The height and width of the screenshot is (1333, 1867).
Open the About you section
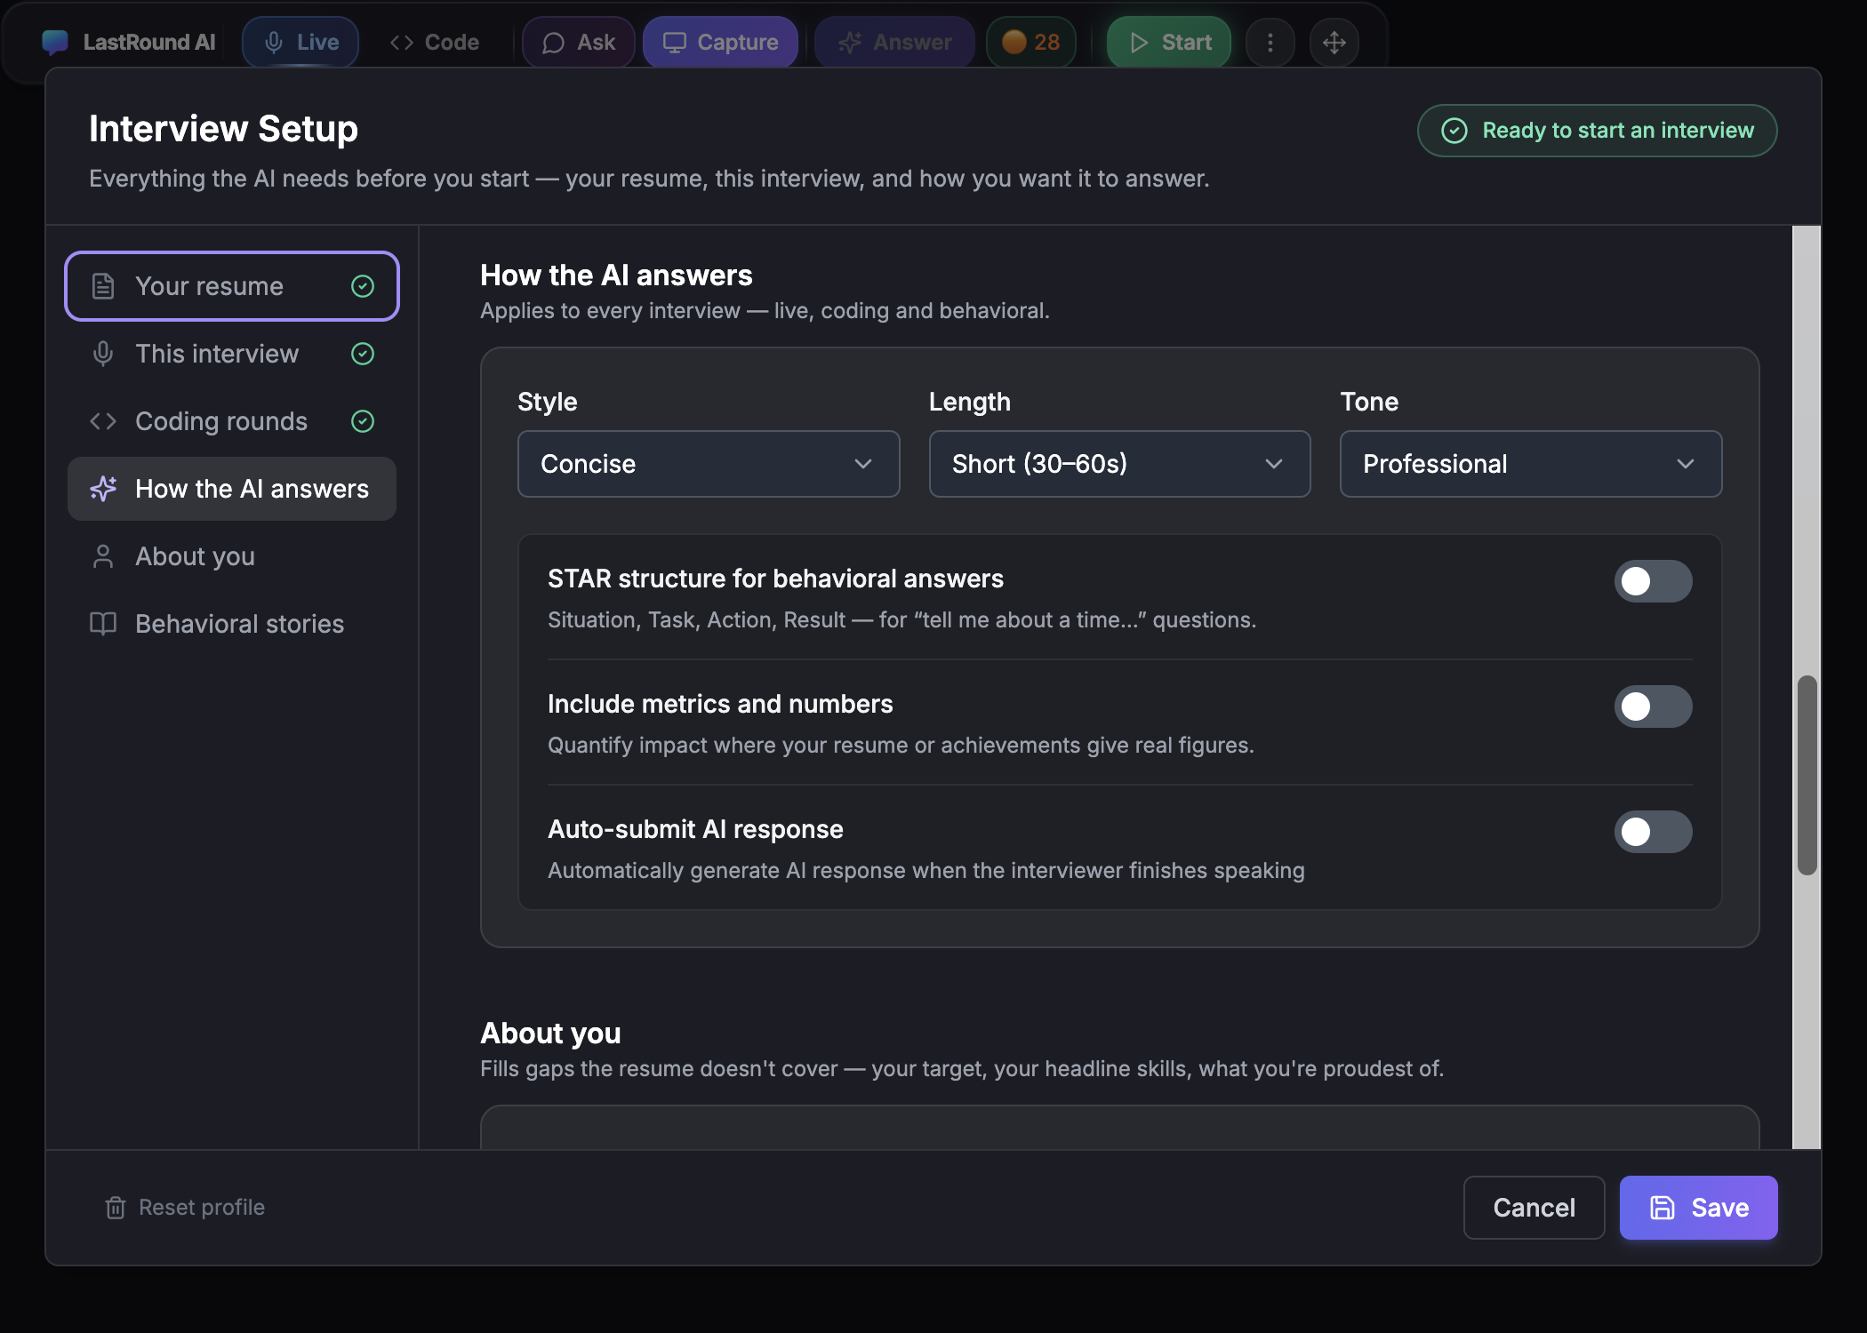point(232,556)
